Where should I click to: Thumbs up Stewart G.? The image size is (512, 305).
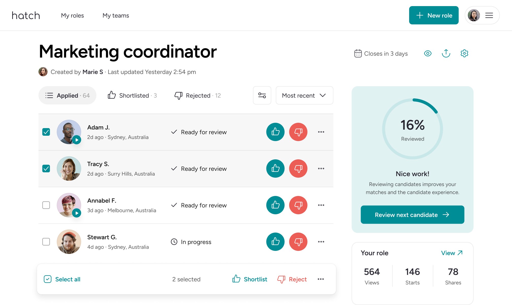[275, 242]
